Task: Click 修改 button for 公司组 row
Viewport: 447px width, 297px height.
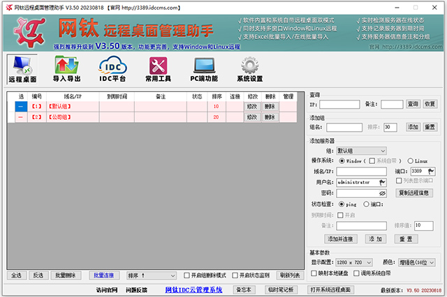Action: click(x=252, y=117)
